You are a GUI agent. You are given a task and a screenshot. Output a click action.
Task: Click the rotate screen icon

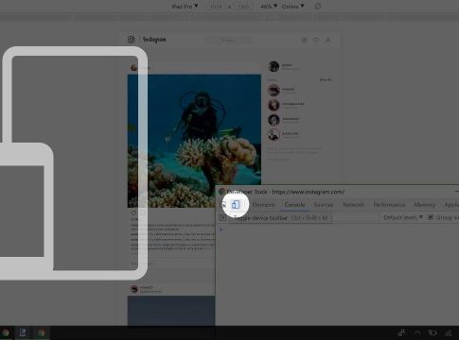point(318,6)
